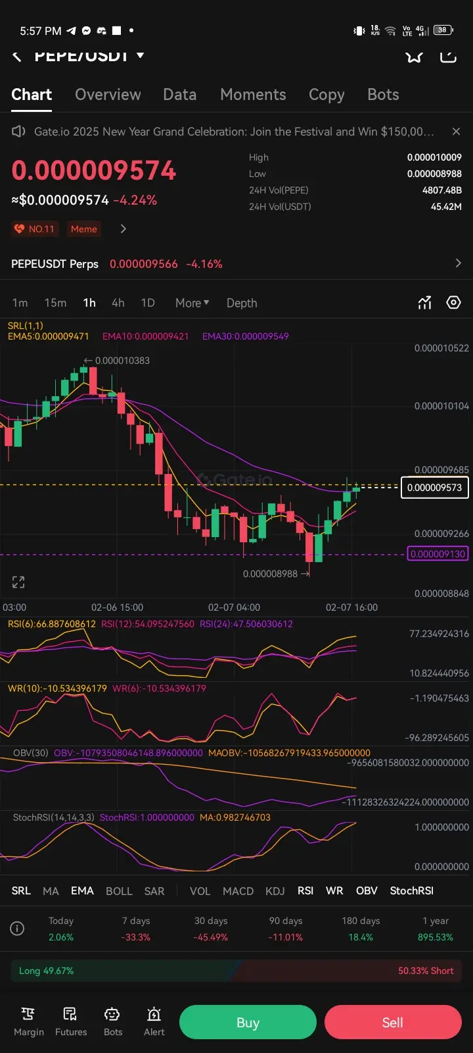Toggle the VOL sub-indicator
The image size is (473, 1053).
tap(200, 890)
